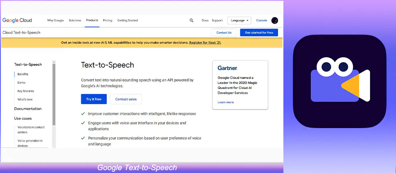Open Documentation sidebar section

28,109
